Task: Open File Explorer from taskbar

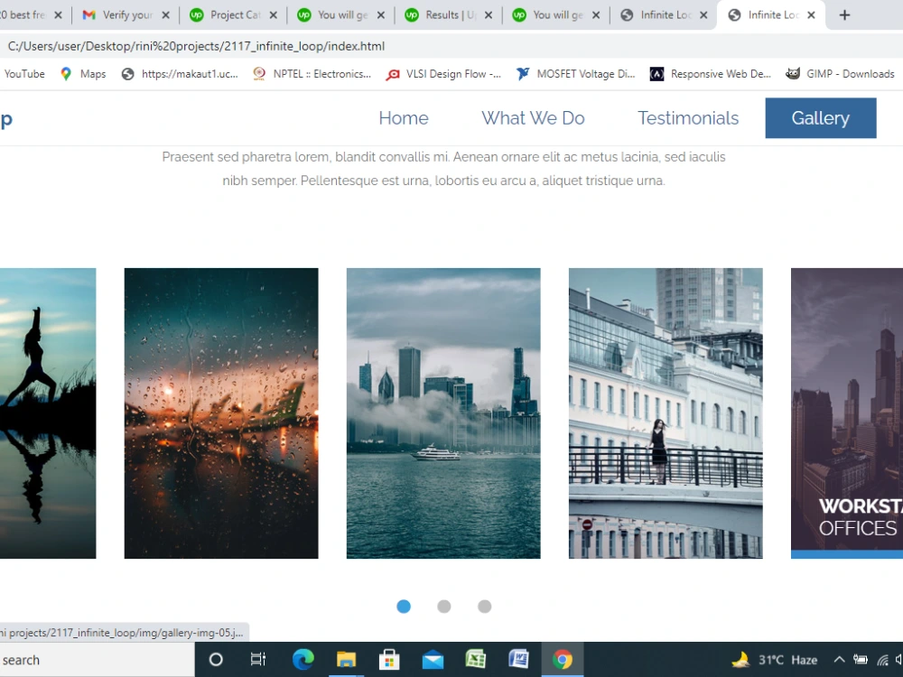Action: pos(346,659)
